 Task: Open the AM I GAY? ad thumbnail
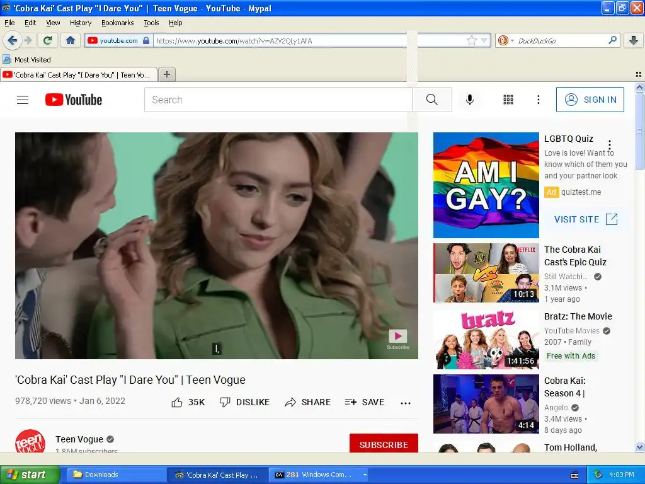[486, 185]
